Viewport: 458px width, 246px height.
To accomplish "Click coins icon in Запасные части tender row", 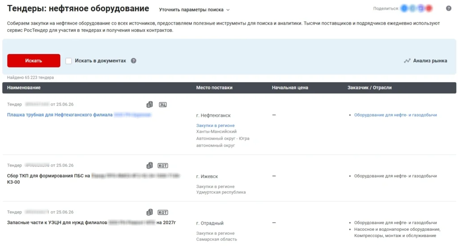I will pyautogui.click(x=149, y=212).
